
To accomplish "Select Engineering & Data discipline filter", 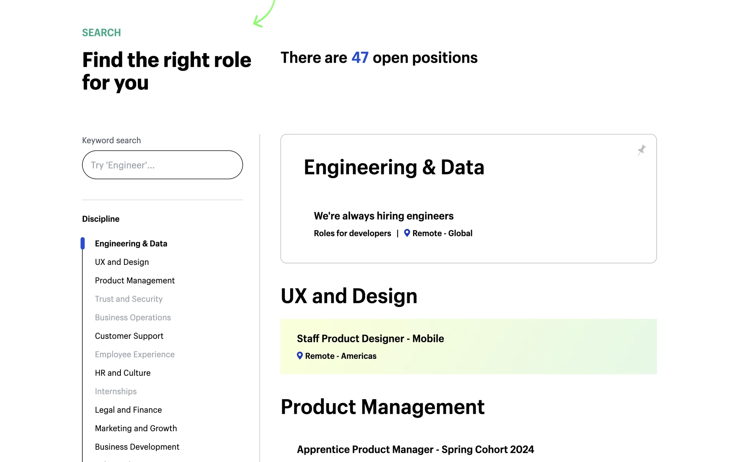I will click(131, 244).
